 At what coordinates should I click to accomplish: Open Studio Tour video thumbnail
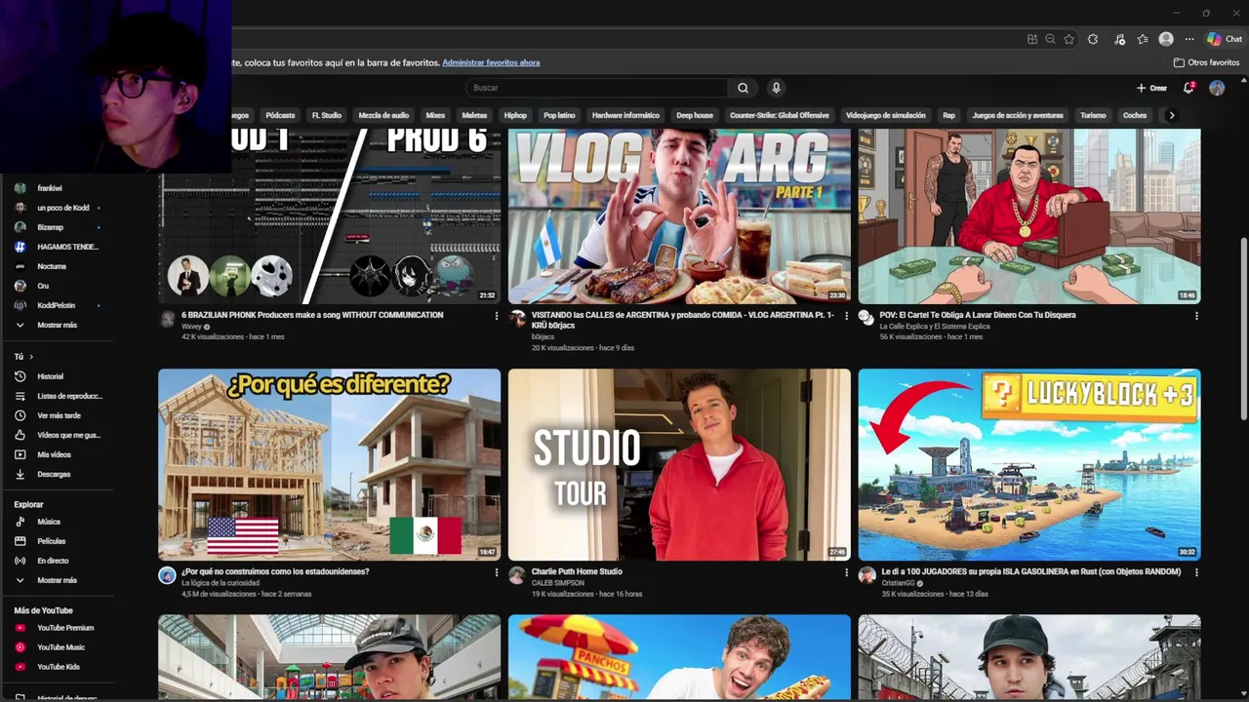pos(679,464)
